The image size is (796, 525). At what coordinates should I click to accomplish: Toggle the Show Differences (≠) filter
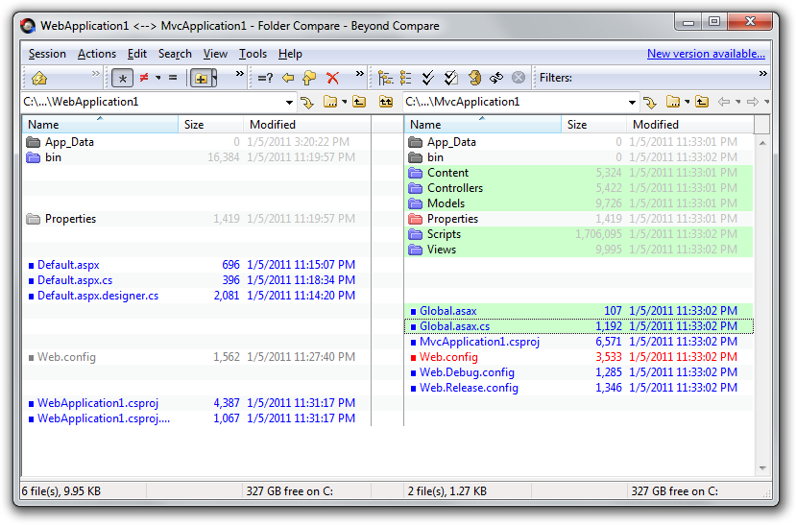(x=144, y=78)
